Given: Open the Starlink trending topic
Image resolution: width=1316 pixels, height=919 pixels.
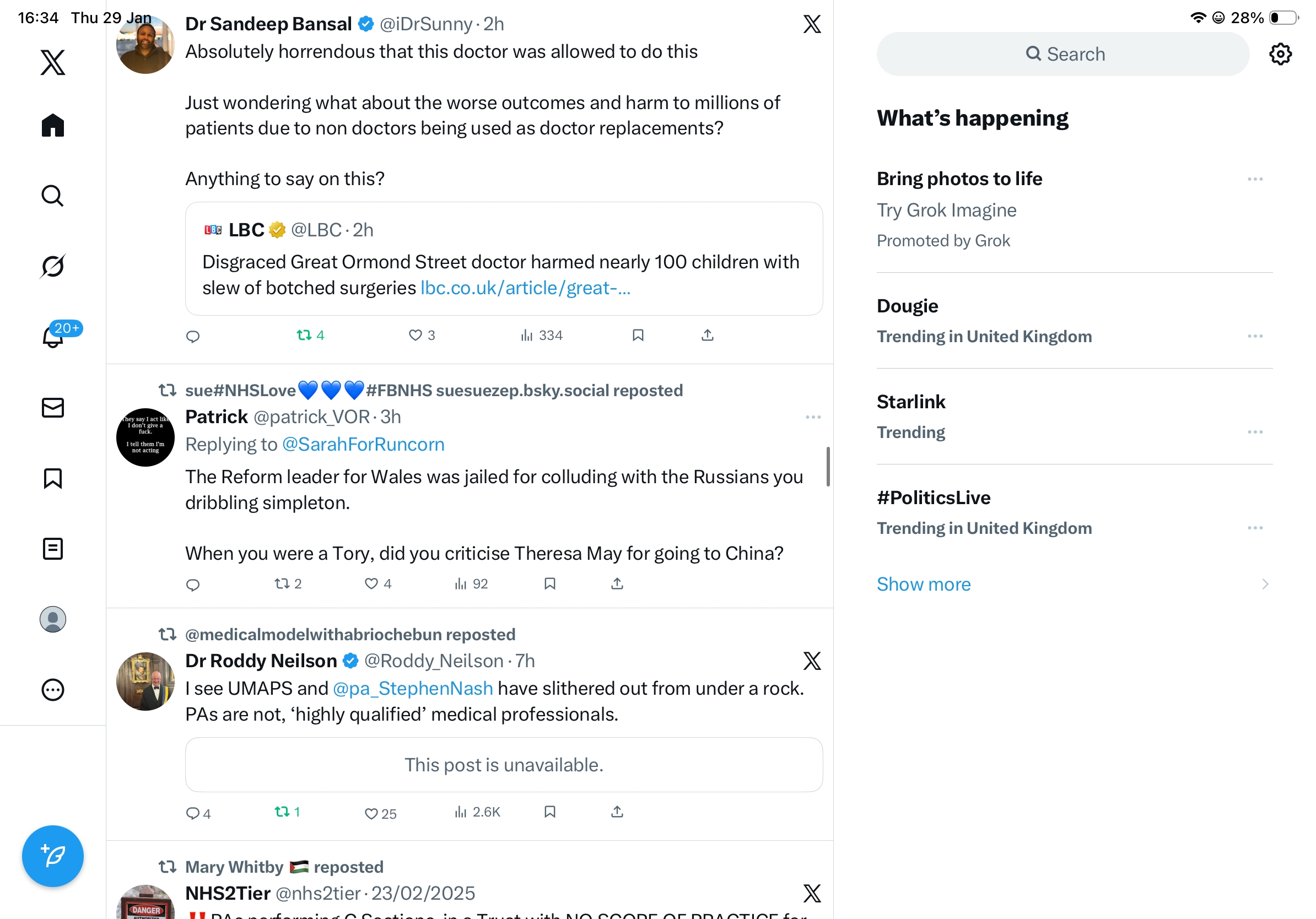Looking at the screenshot, I should pyautogui.click(x=911, y=402).
